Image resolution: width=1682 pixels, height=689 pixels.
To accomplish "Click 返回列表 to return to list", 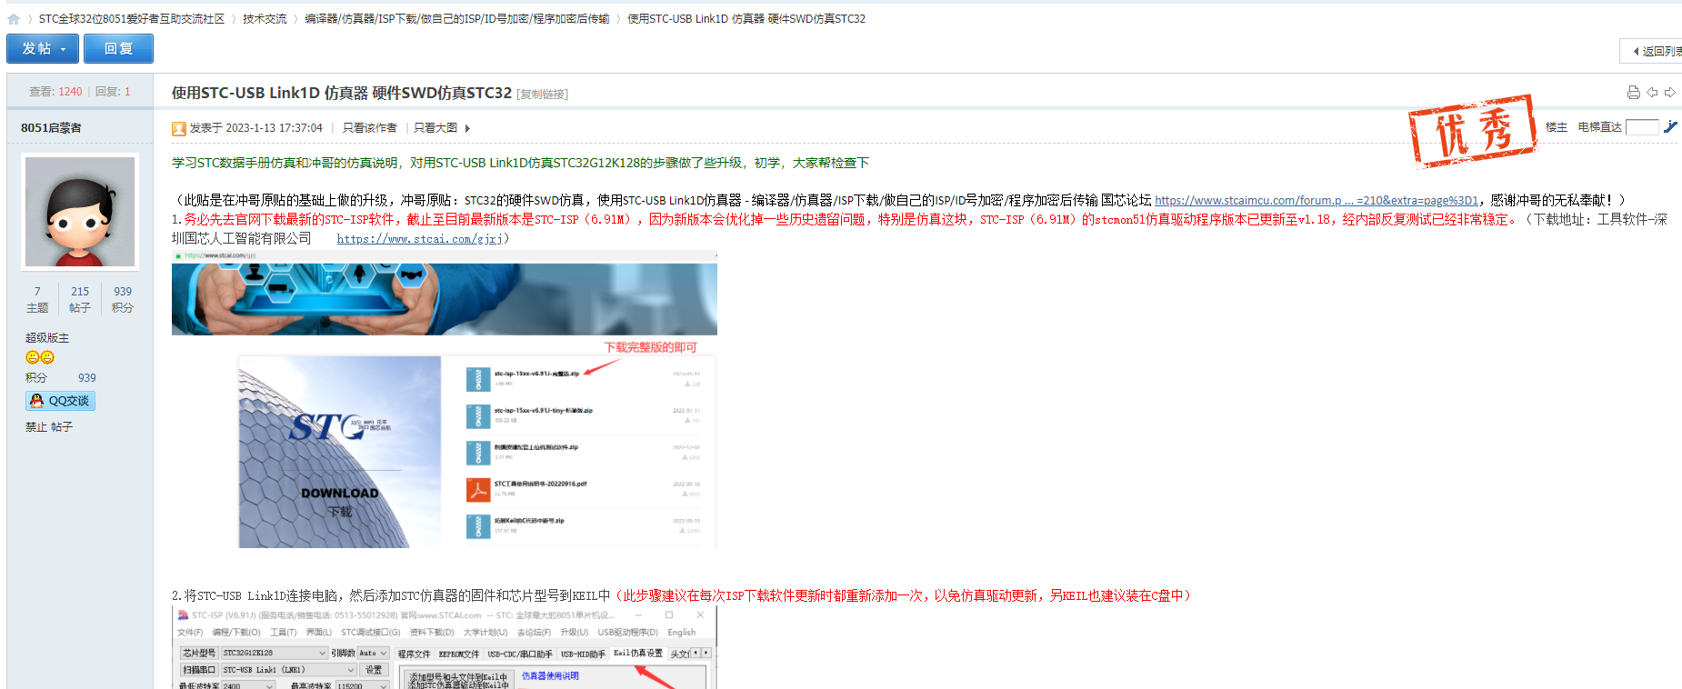I will 1655,51.
